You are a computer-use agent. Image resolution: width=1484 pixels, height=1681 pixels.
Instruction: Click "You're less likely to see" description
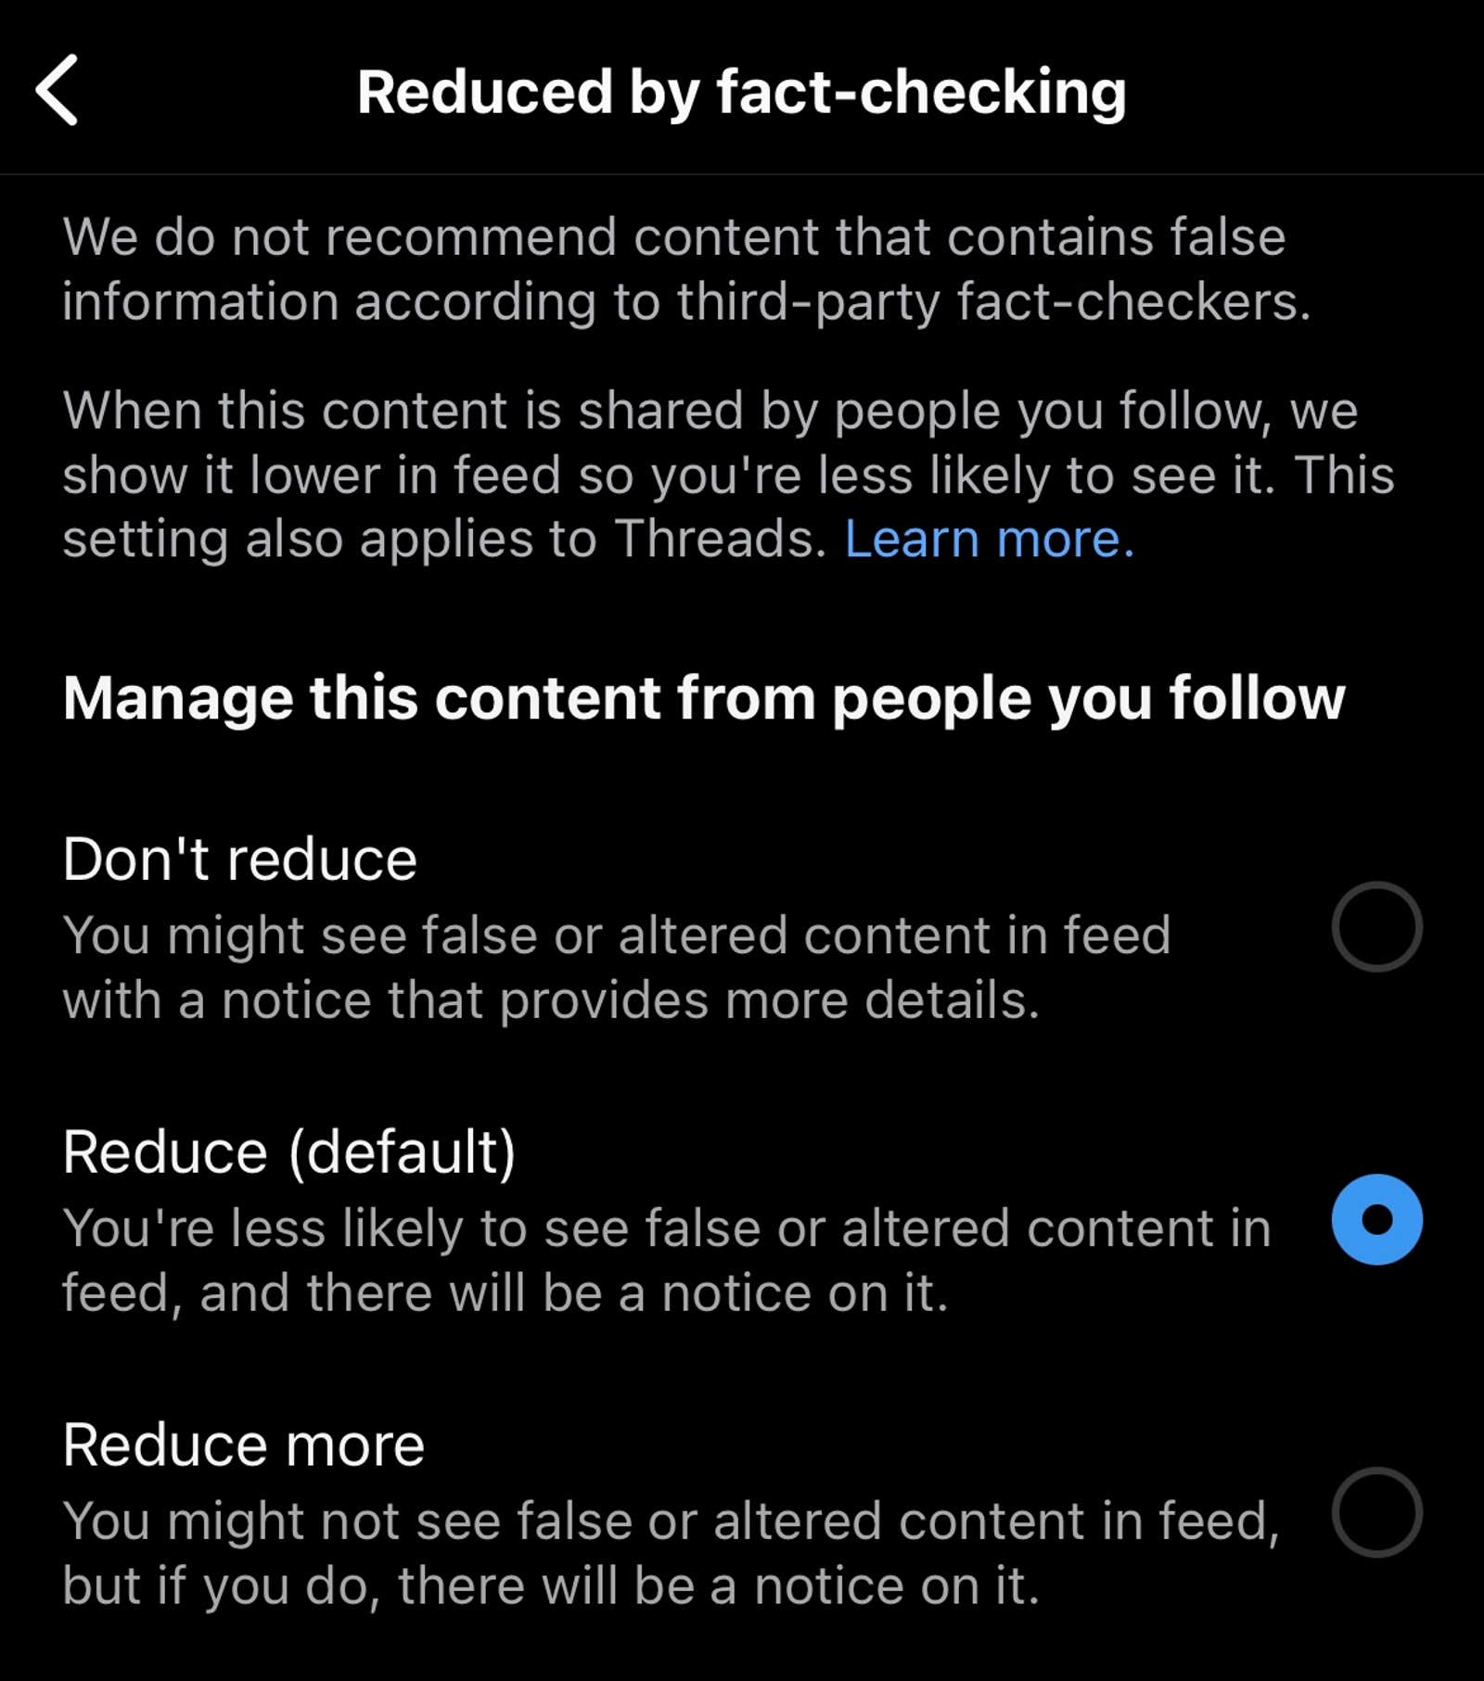(x=667, y=1260)
